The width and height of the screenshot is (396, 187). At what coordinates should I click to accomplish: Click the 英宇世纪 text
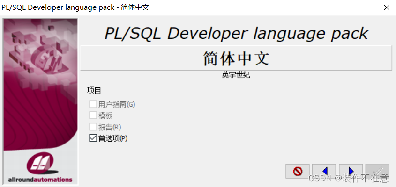236,75
